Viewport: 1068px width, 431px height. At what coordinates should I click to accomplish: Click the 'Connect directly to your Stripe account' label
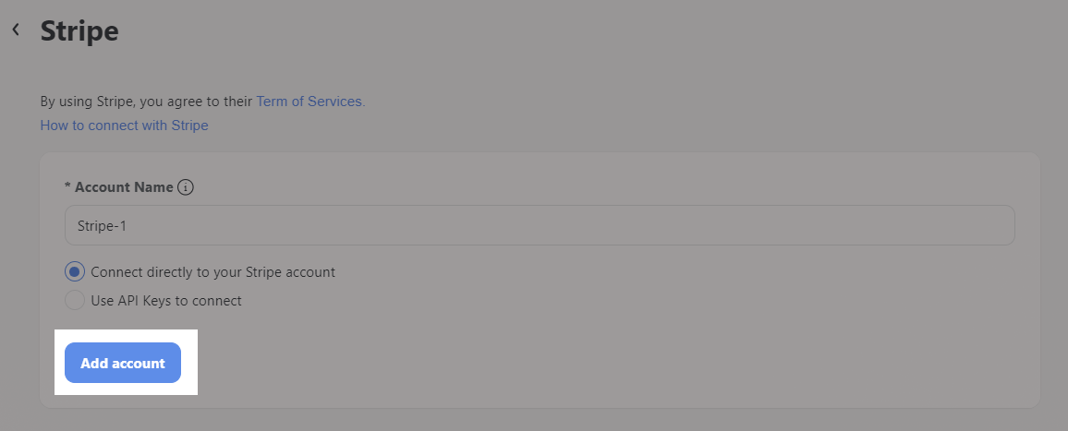[212, 272]
